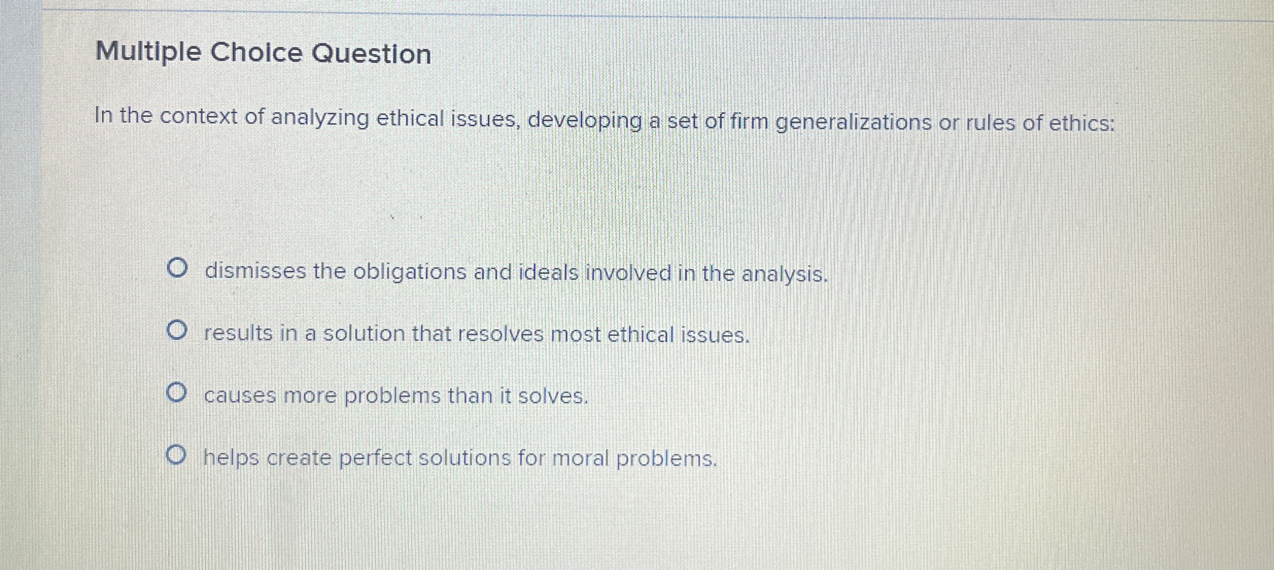1274x570 pixels.
Task: Select the radio button beside "results in a solution that resolves most ethical issues"
Action: click(178, 329)
